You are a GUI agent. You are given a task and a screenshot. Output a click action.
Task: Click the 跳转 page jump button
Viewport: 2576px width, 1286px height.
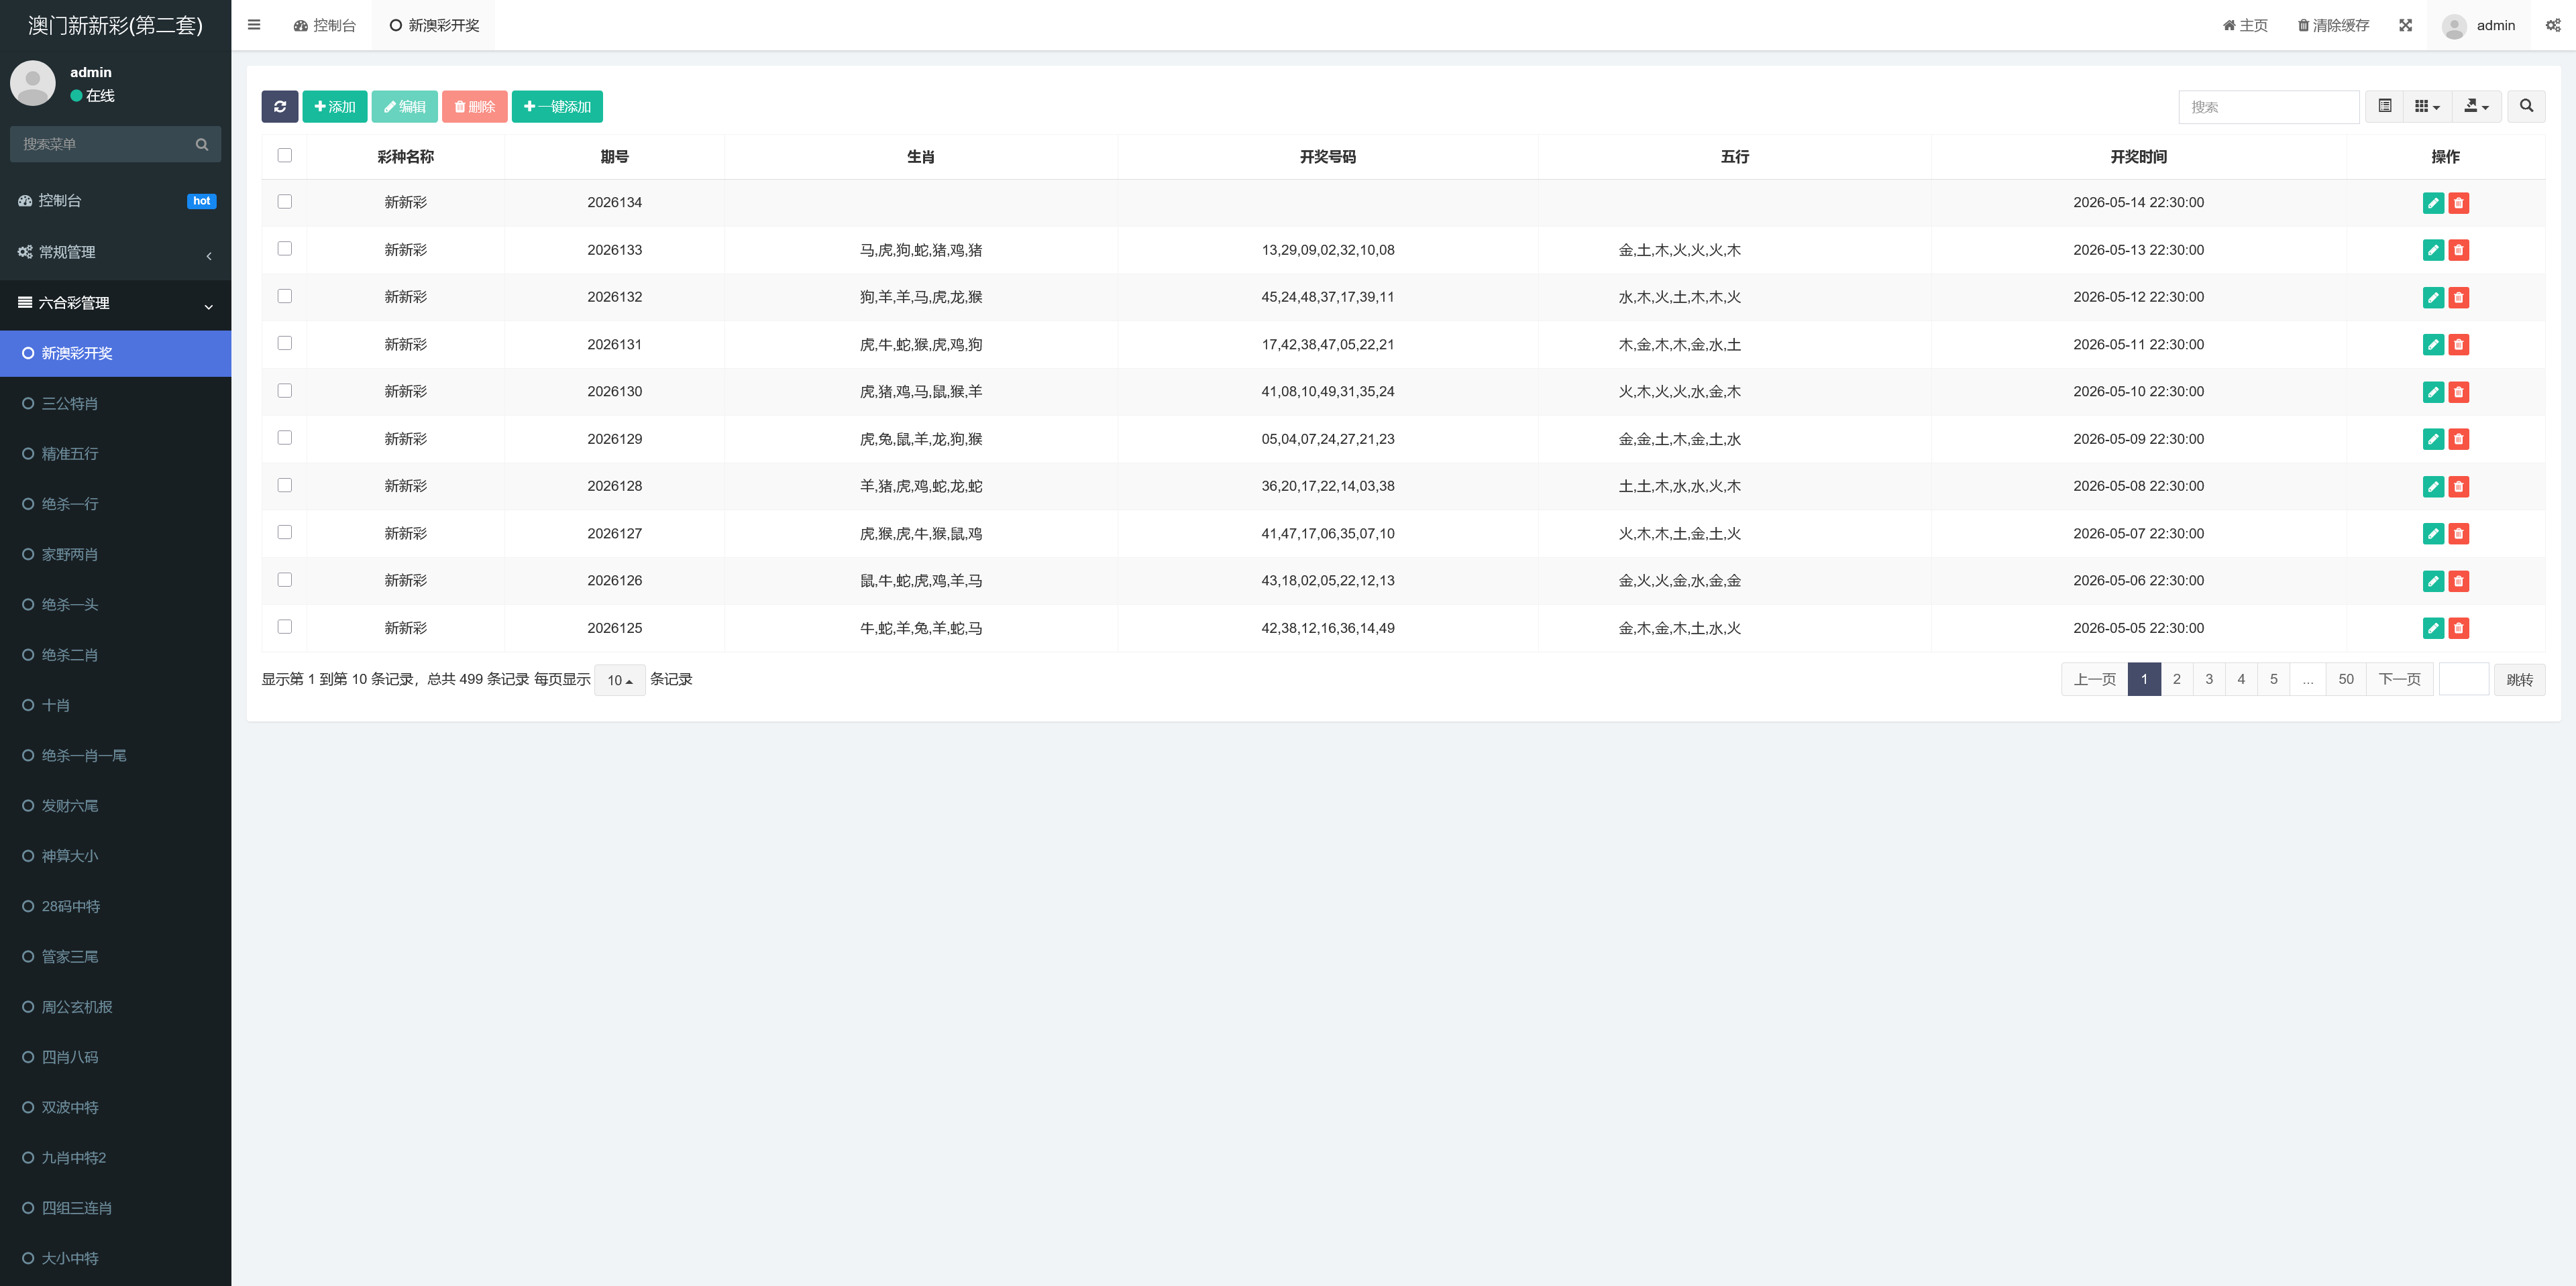[2519, 679]
